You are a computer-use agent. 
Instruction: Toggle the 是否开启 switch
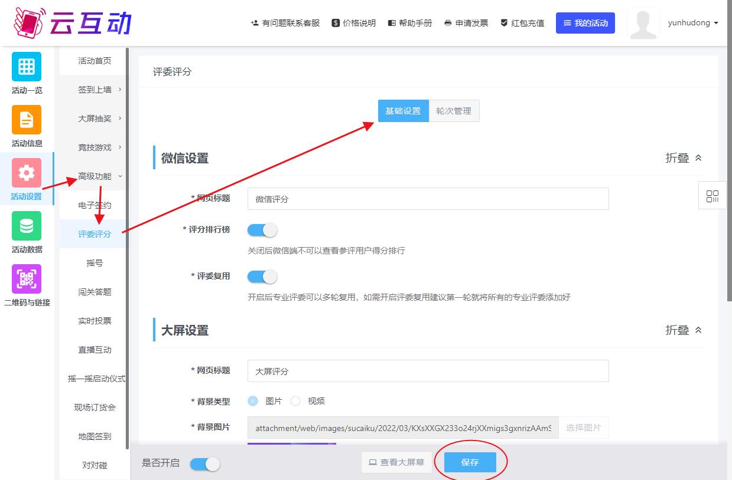tap(205, 464)
